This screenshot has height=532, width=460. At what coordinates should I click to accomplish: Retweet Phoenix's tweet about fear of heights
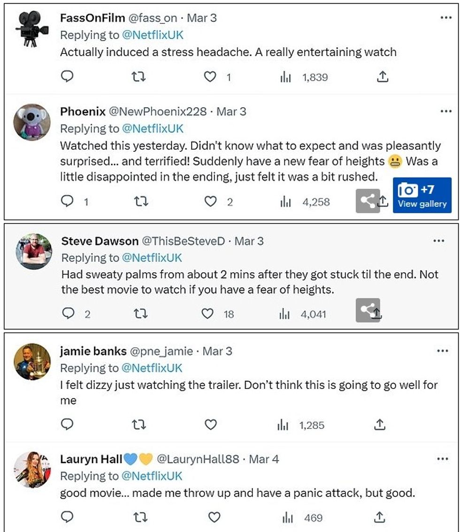point(140,202)
